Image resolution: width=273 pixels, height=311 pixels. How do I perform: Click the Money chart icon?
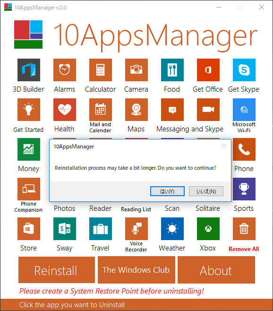pos(29,149)
